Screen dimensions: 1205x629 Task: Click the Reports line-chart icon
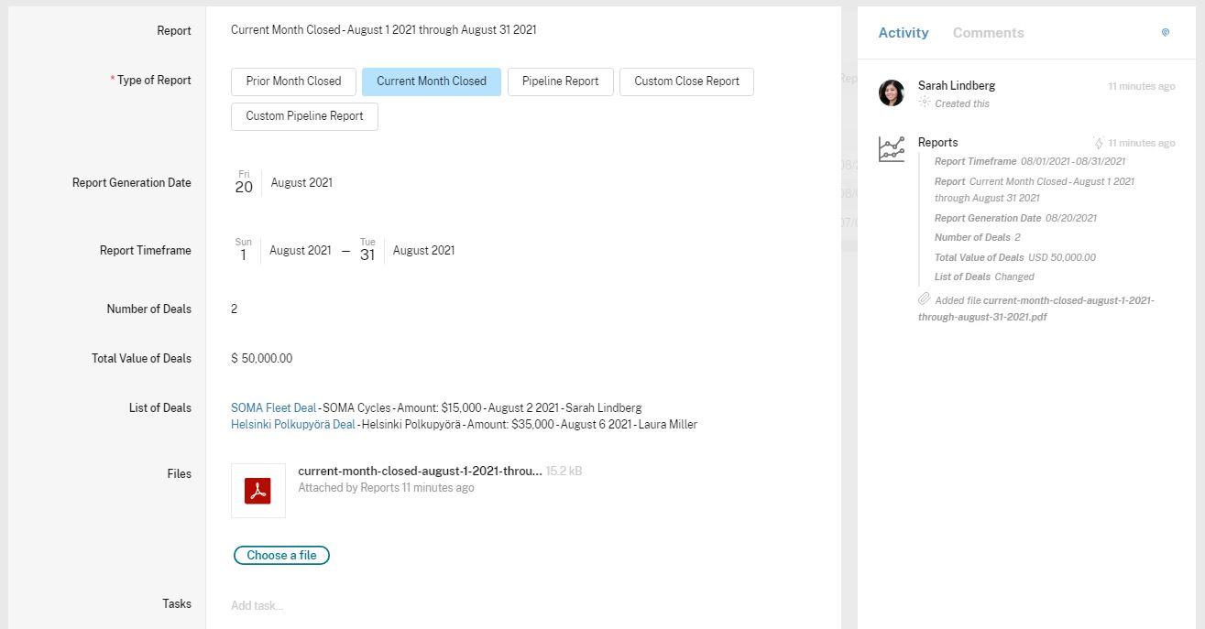coord(891,149)
